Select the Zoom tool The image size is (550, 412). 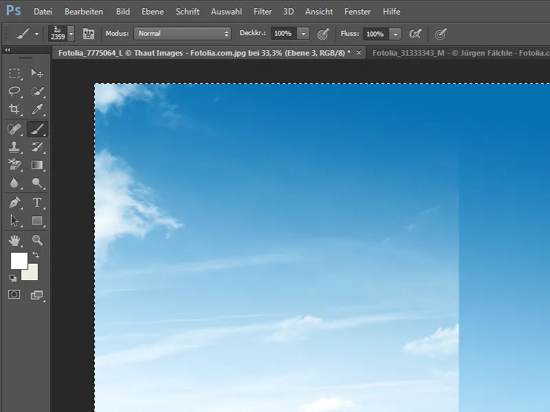click(x=37, y=240)
